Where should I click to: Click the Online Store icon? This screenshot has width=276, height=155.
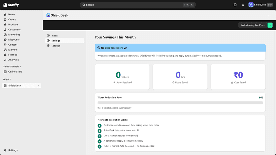(x=5, y=72)
